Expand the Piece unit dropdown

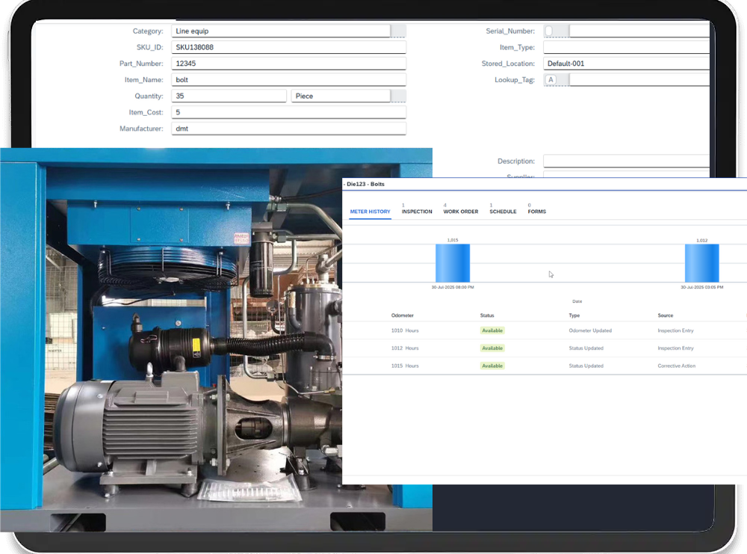coord(398,96)
